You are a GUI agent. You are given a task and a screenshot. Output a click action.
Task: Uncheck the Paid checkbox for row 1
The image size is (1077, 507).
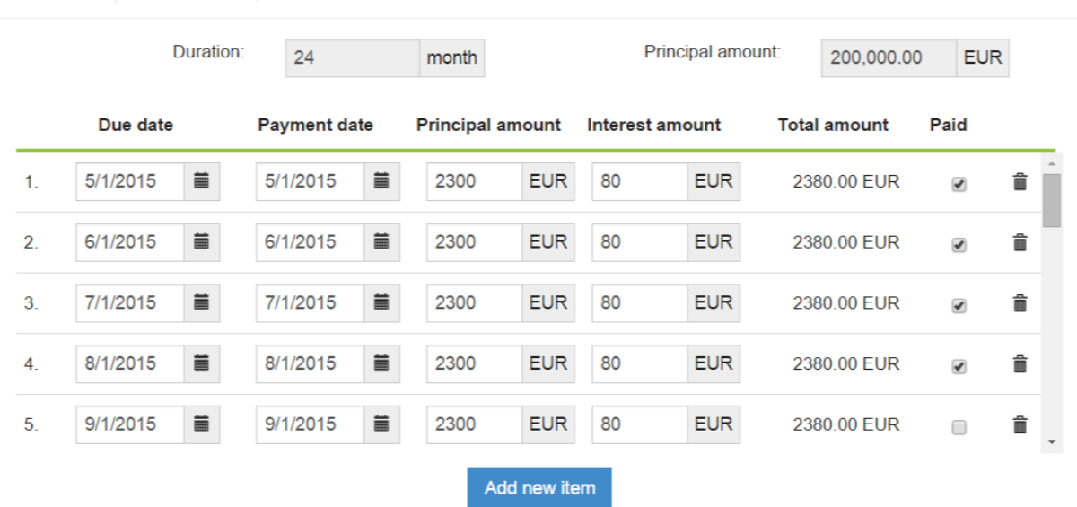tap(959, 184)
